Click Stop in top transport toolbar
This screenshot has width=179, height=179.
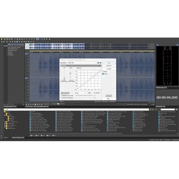[x=17, y=42]
